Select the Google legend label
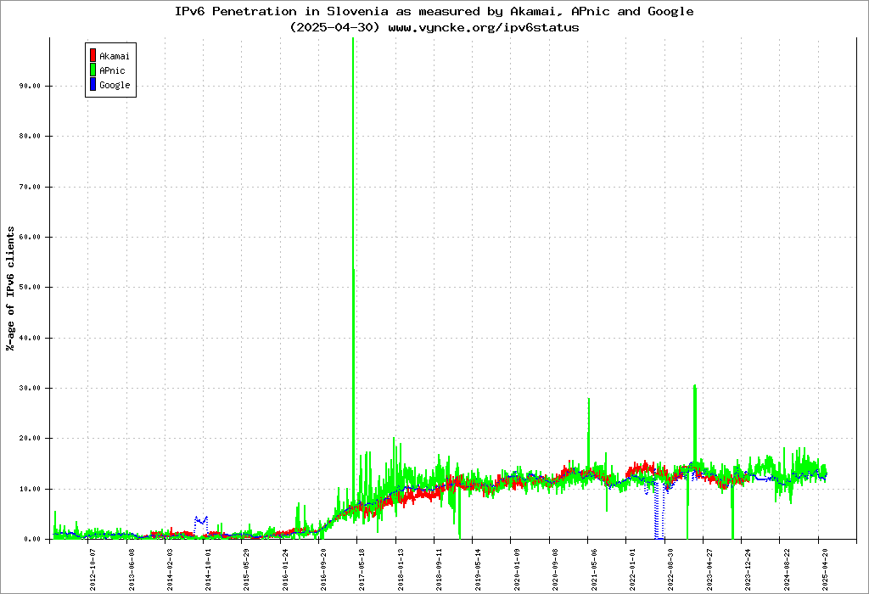 [x=115, y=85]
